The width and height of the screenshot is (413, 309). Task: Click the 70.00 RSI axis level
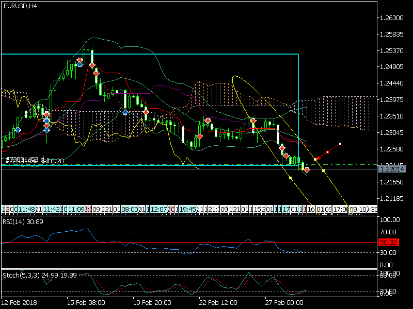(x=388, y=232)
